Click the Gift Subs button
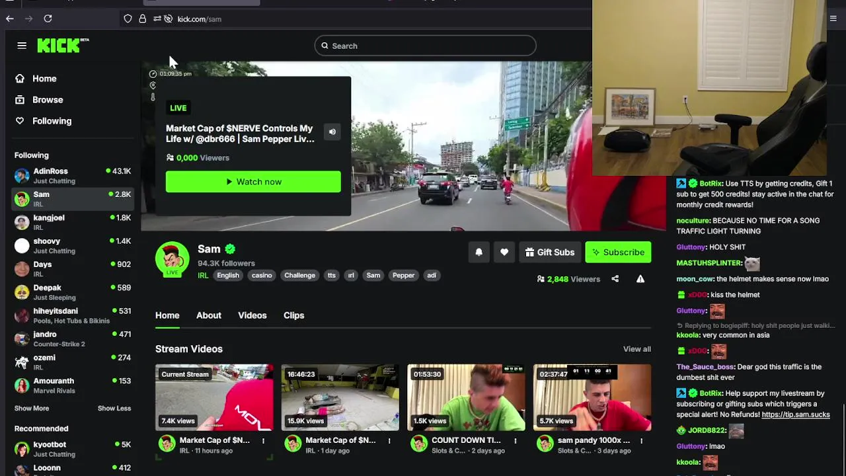 click(550, 252)
